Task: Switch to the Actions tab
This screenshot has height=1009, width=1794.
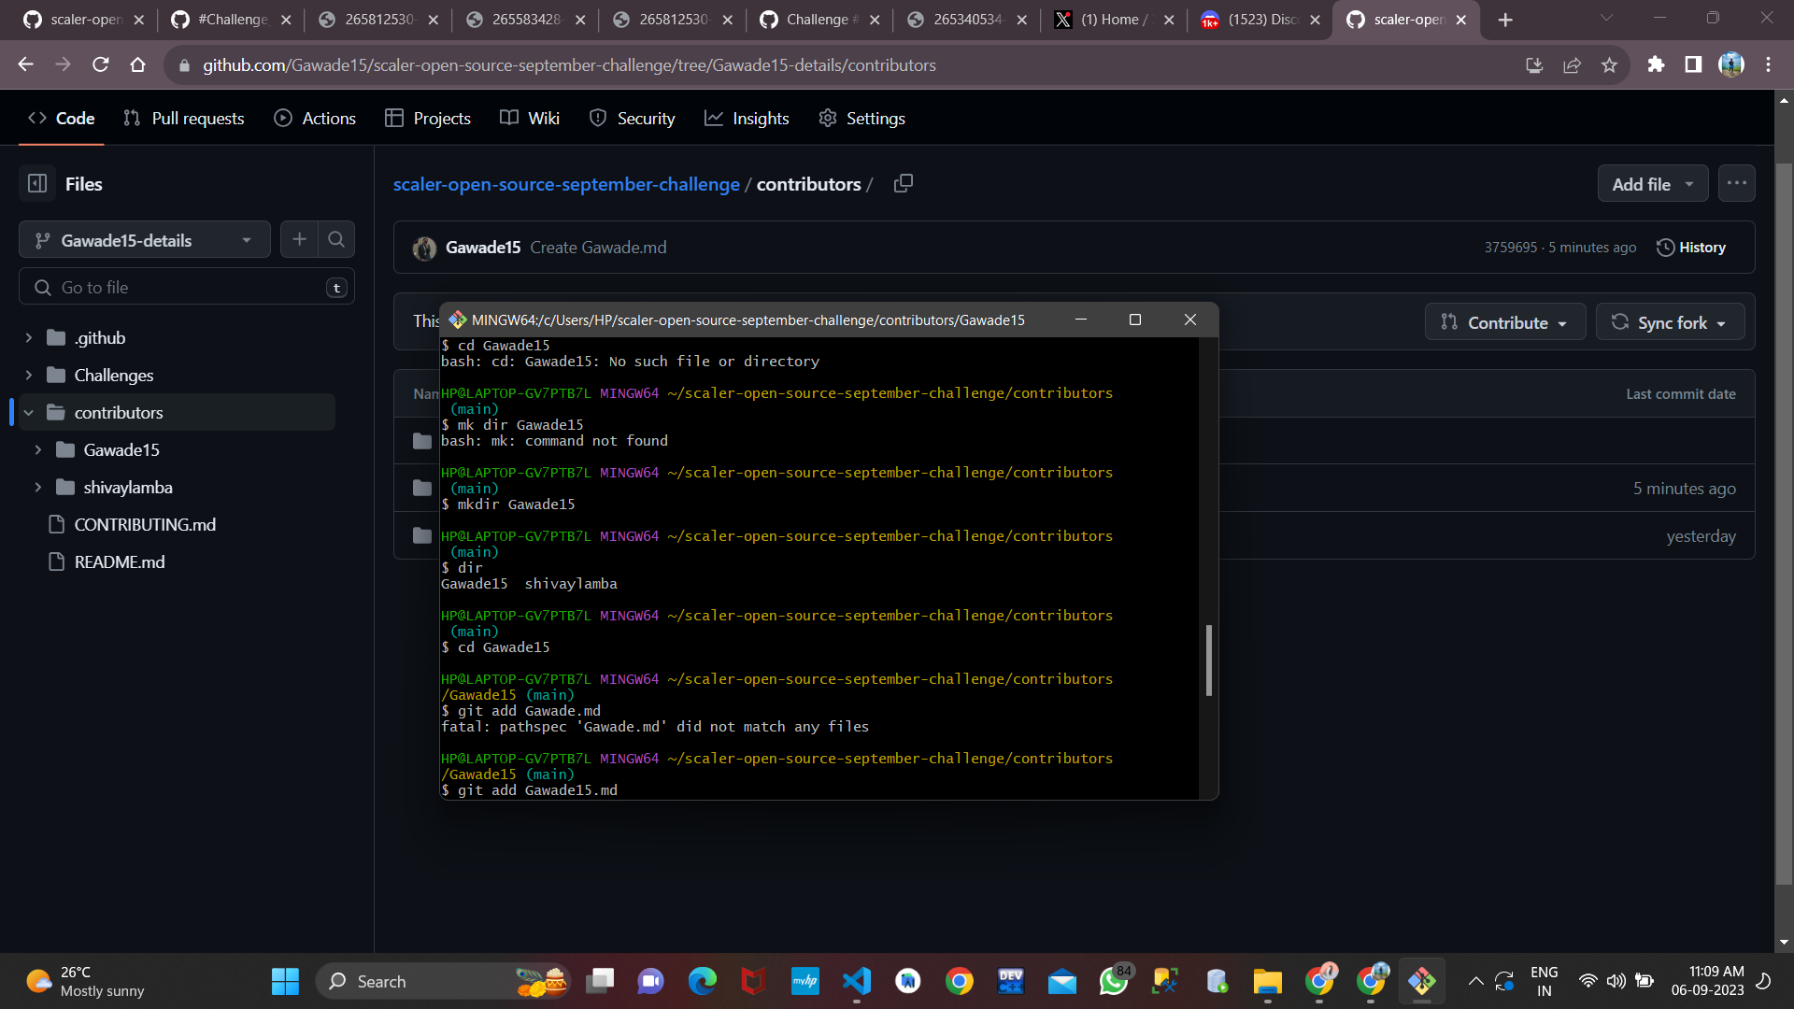Action: 314,118
